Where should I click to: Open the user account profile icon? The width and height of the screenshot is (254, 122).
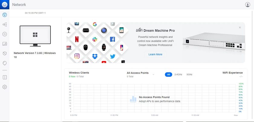click(248, 5)
